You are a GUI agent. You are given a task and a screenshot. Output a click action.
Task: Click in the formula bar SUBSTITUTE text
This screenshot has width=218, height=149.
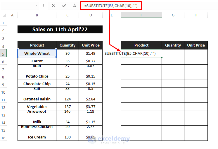pos(111,6)
